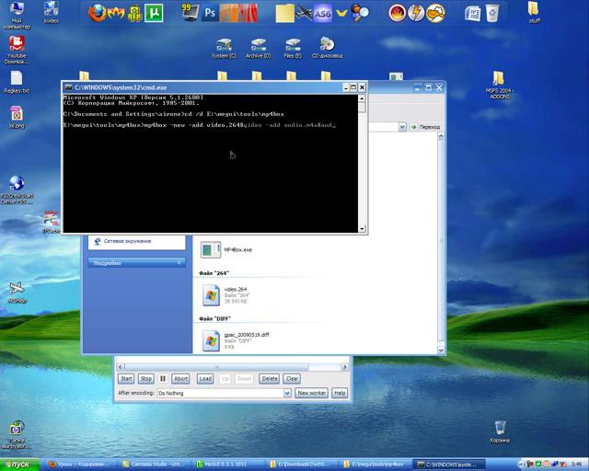
Task: Click MeGUI horizontal scrollbar left arrow
Action: point(121,366)
